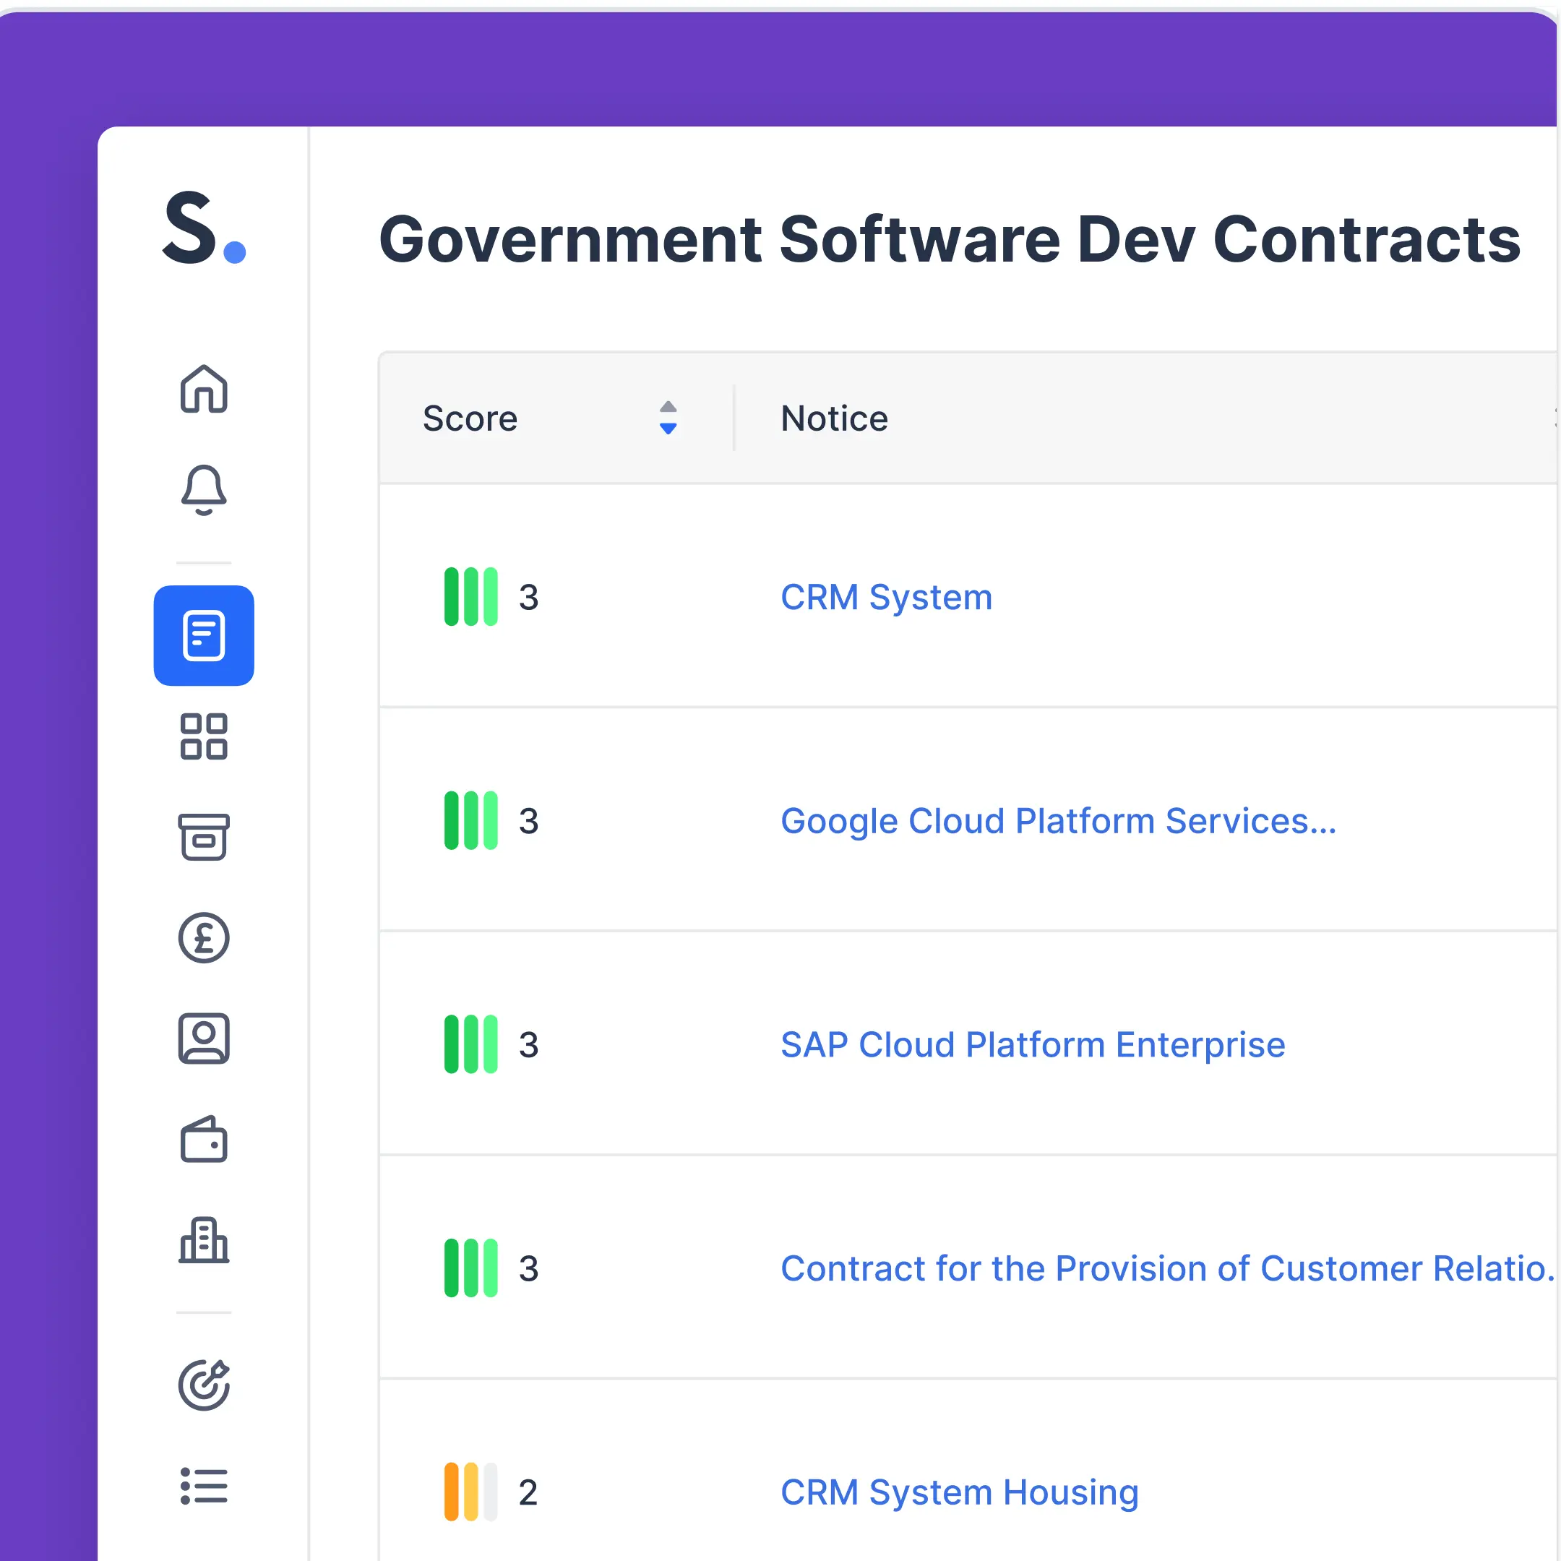Sort by Score using sort arrows
The width and height of the screenshot is (1561, 1561).
pos(668,418)
